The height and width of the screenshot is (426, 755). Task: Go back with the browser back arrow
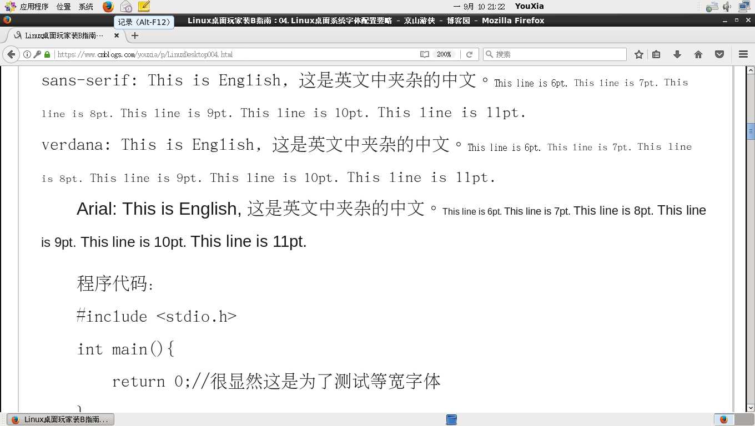11,54
